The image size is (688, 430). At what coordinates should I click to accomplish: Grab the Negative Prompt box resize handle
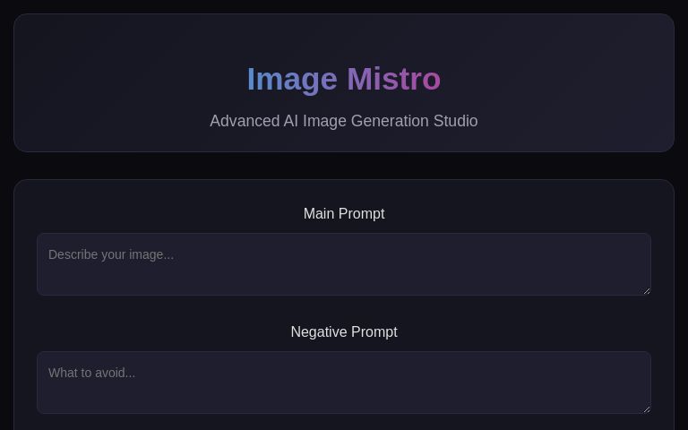pos(646,408)
